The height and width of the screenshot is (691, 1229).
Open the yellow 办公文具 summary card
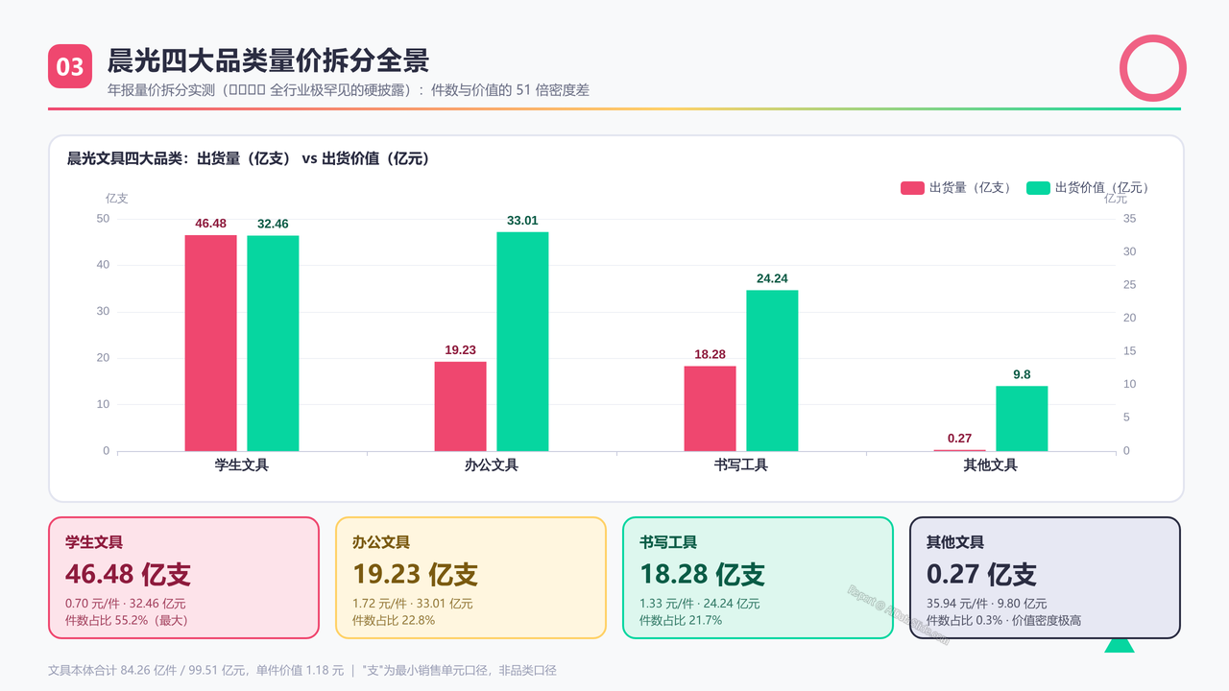[x=470, y=578]
